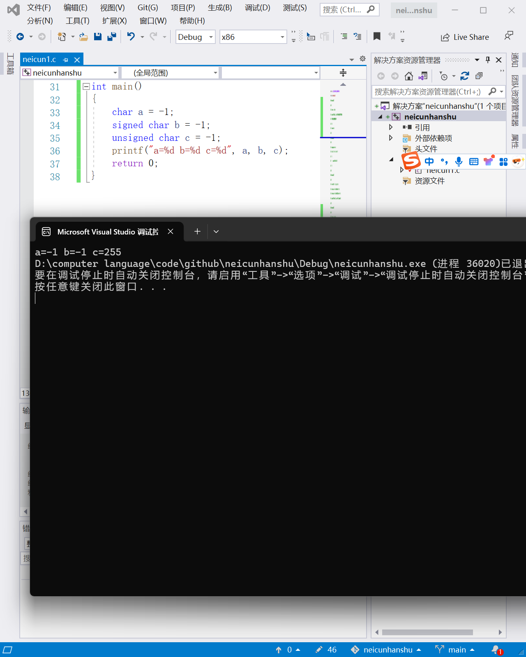Switch to the neicun1.c editor tab
526x657 pixels.
tap(39, 59)
